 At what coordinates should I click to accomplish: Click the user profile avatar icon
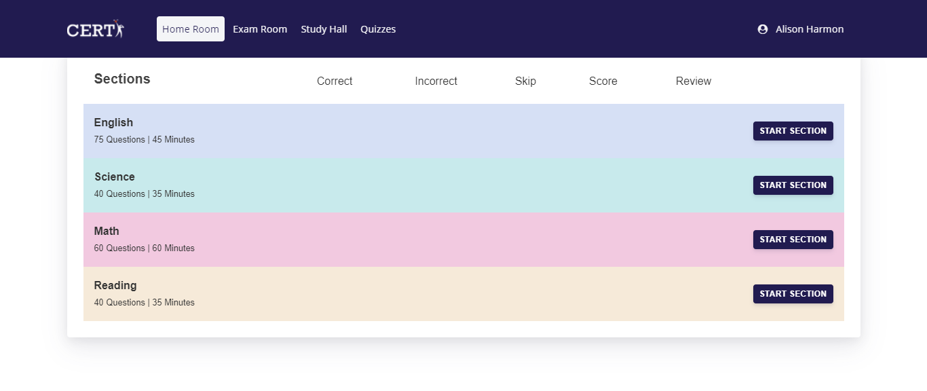763,29
